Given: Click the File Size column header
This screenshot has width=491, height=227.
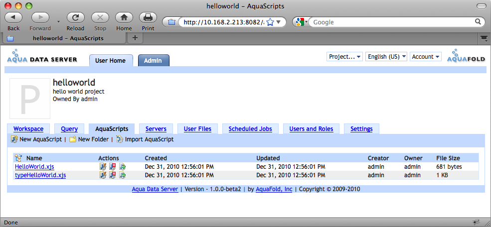Looking at the screenshot, I should (x=448, y=158).
